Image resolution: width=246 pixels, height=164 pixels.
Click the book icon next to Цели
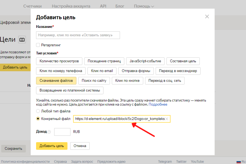click(x=22, y=40)
